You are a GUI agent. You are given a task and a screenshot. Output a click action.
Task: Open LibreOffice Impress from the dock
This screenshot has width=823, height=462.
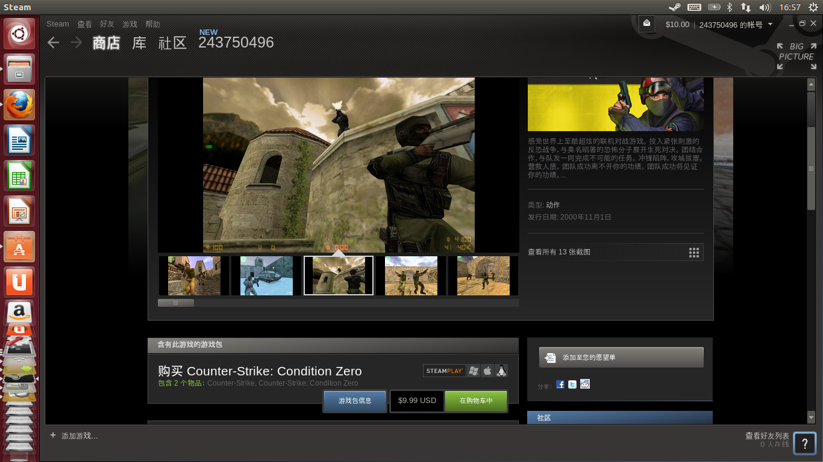point(19,211)
